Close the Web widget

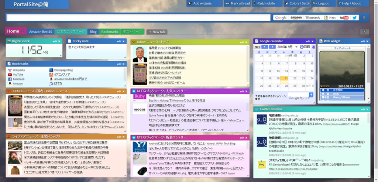point(367,41)
